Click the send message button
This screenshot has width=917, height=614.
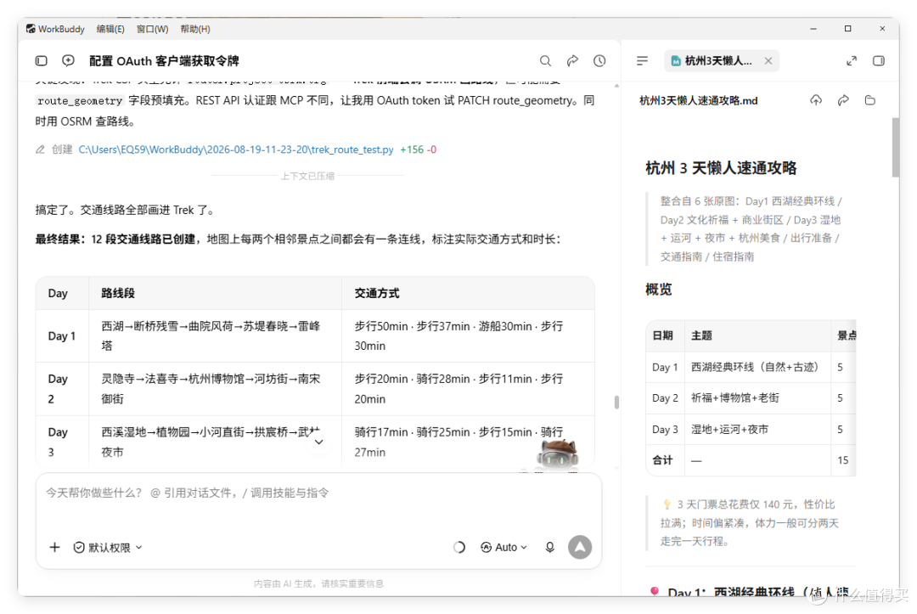click(580, 548)
